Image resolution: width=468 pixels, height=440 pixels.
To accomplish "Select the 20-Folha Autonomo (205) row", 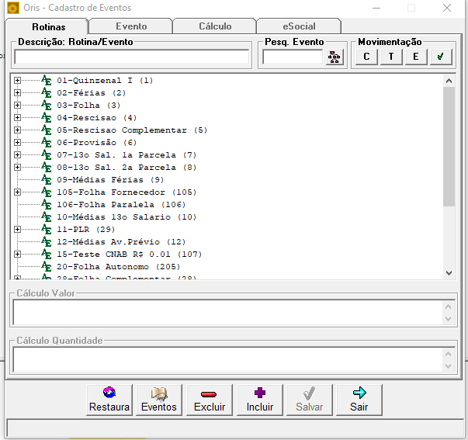I will click(119, 267).
